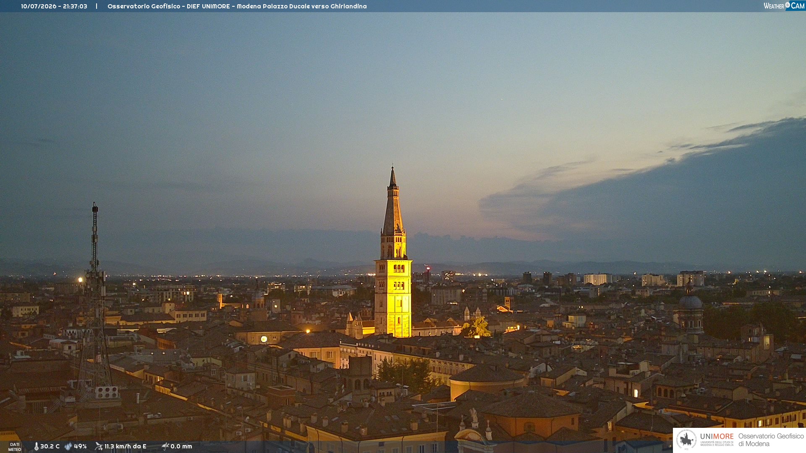This screenshot has height=453, width=806.
Task: Click the humidity droplets icon
Action: point(68,446)
